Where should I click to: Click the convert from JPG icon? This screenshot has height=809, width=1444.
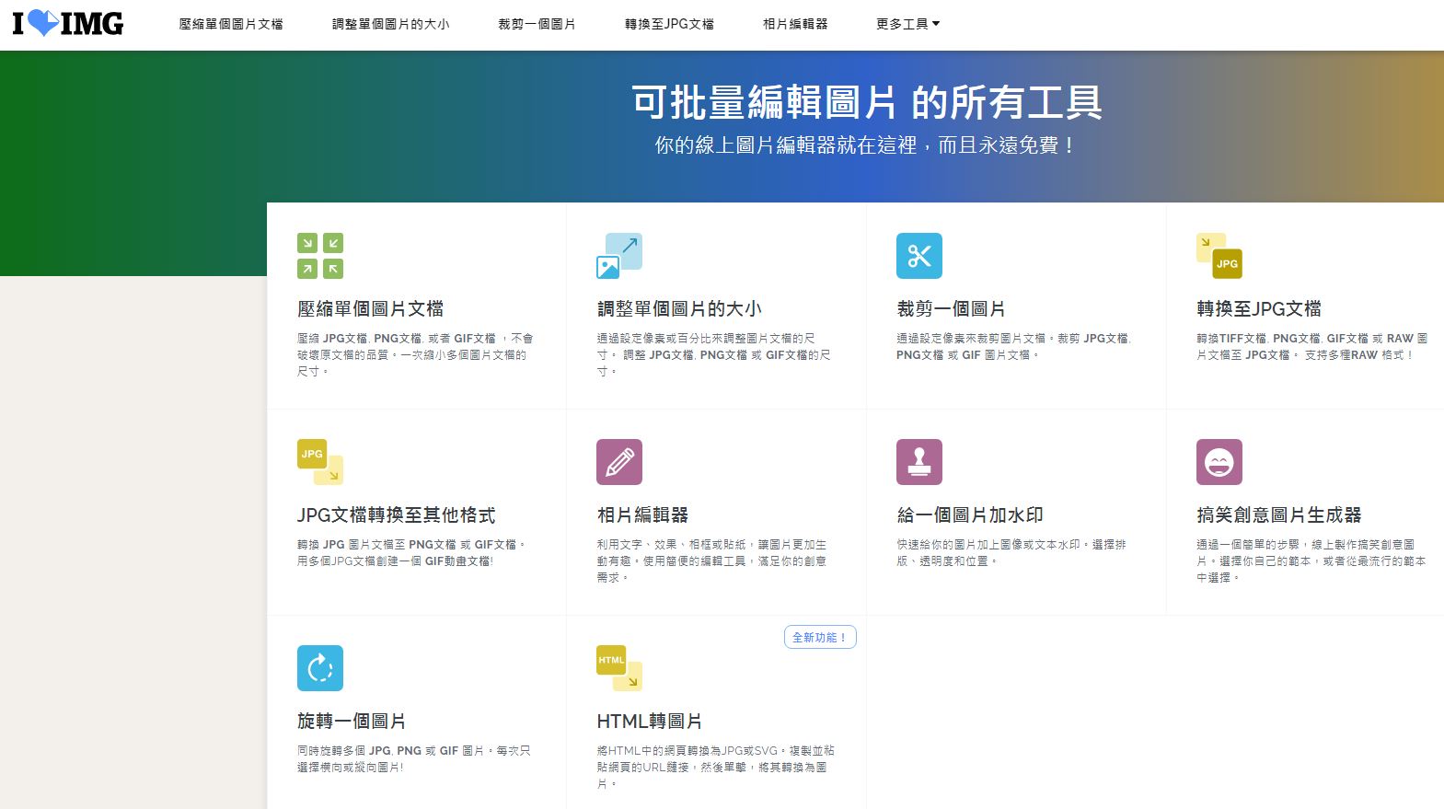pyautogui.click(x=320, y=462)
